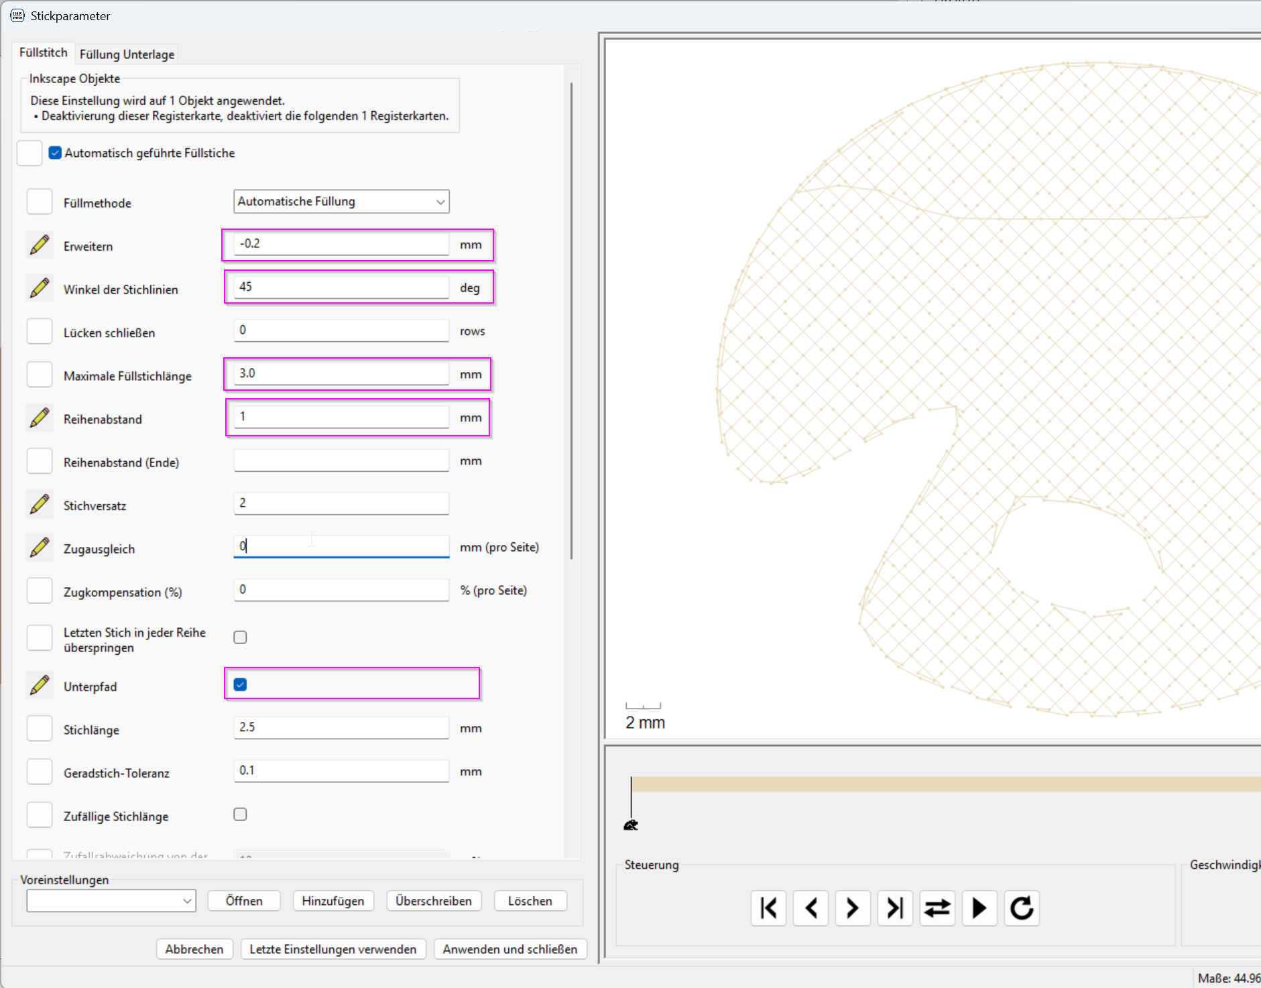This screenshot has height=988, width=1261.
Task: Enable Letzten Stich in jeder Reihe überspringen
Action: [x=240, y=637]
